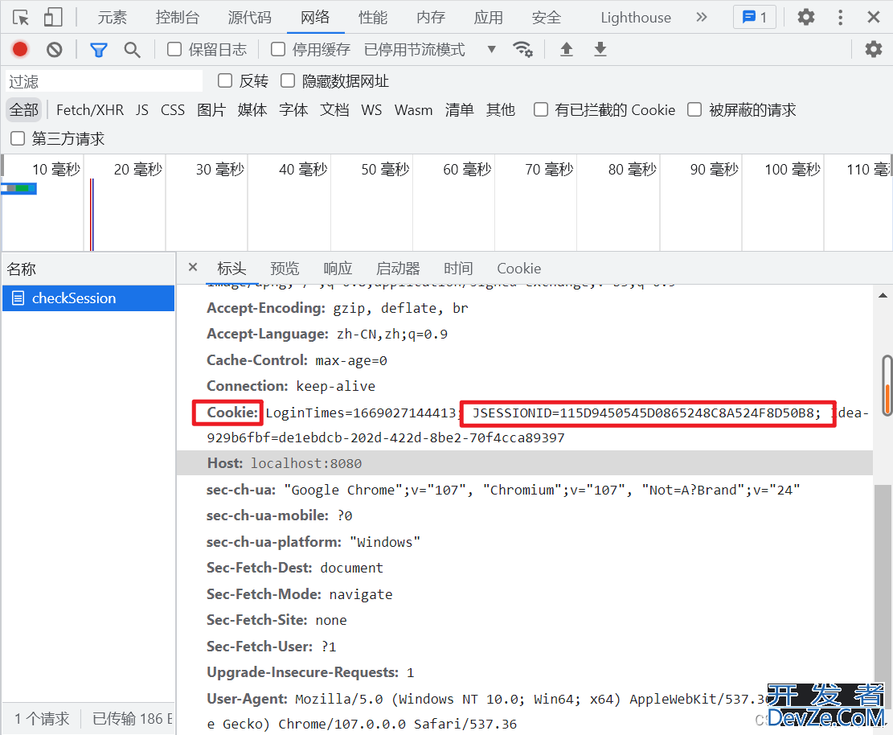893x735 pixels.
Task: Click the Sec-Fetch-Mode: navigate header row
Action: click(525, 593)
